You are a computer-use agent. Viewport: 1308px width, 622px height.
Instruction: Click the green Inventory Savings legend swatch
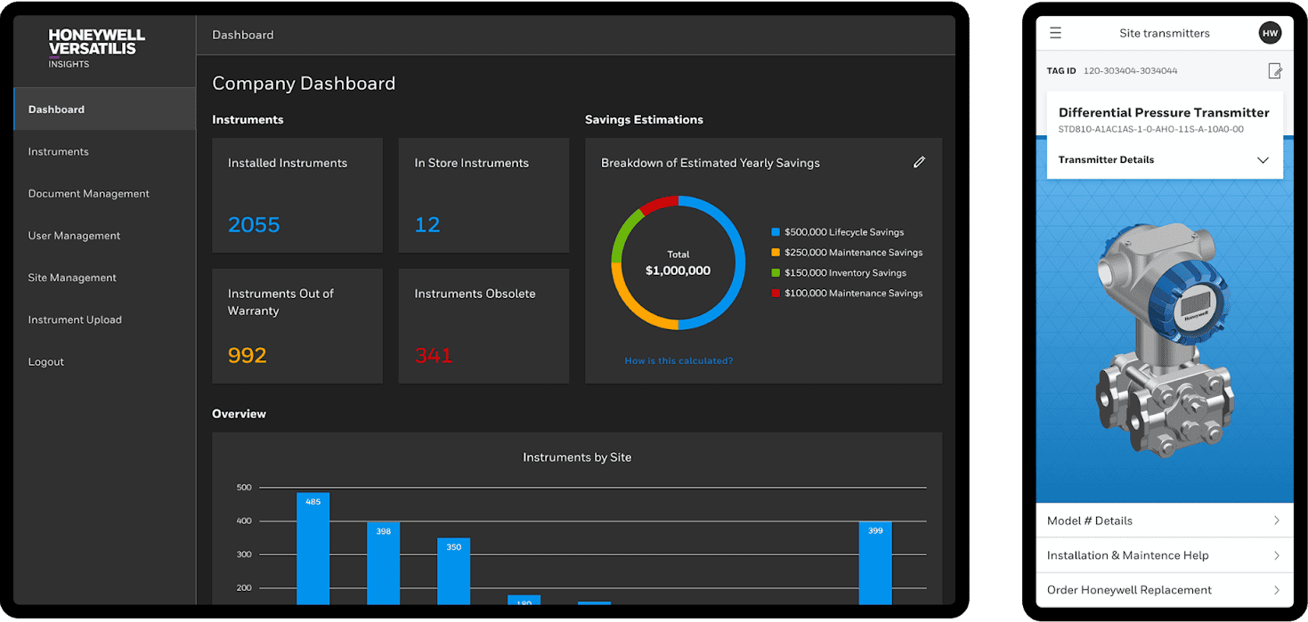[776, 273]
